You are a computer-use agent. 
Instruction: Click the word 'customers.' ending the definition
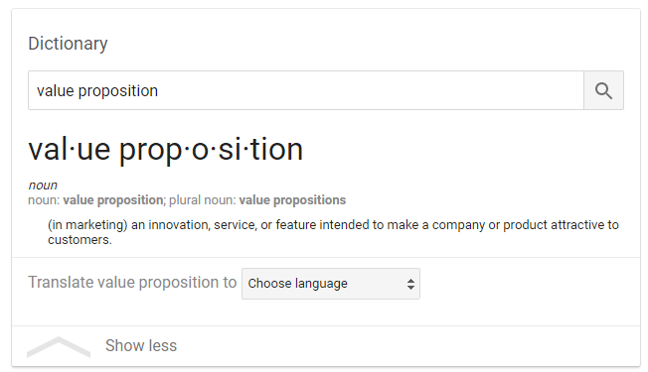pyautogui.click(x=80, y=240)
